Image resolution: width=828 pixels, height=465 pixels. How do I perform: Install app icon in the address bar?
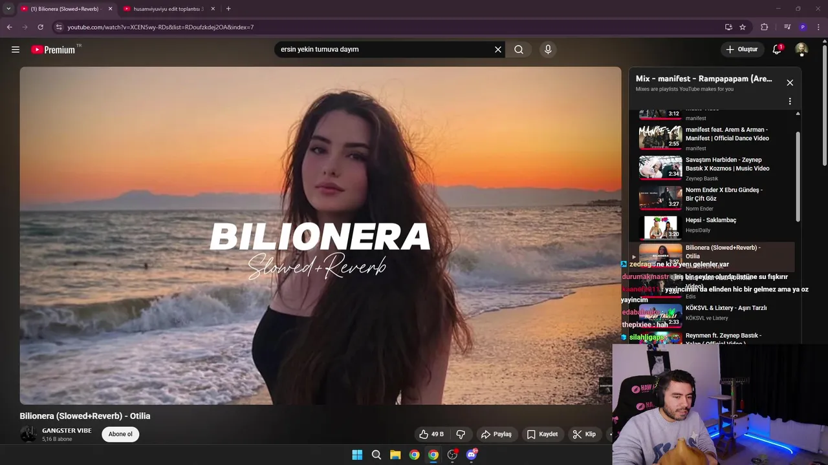click(x=728, y=27)
